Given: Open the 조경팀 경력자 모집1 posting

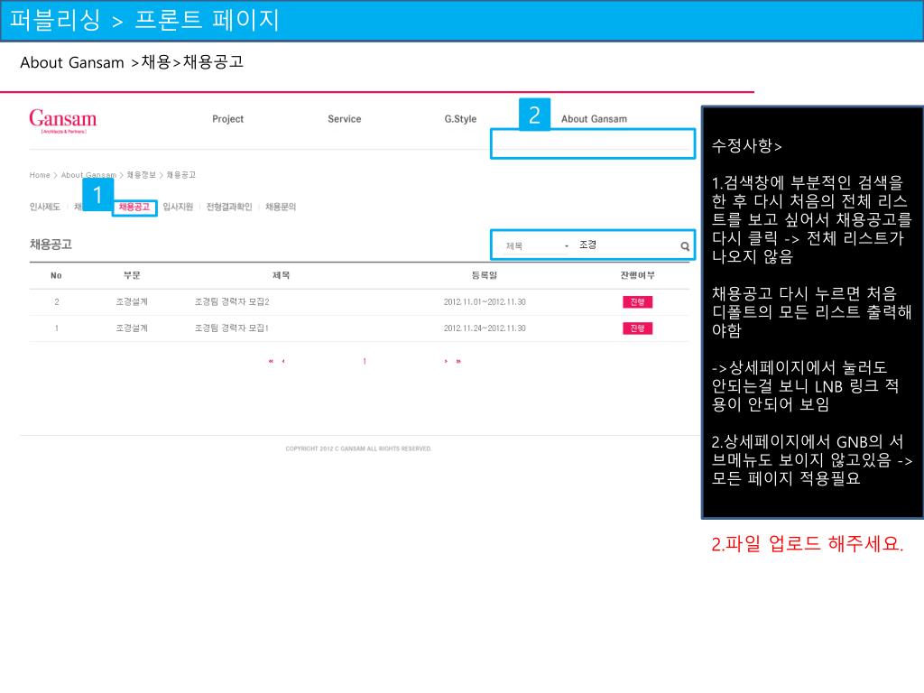Looking at the screenshot, I should (231, 328).
